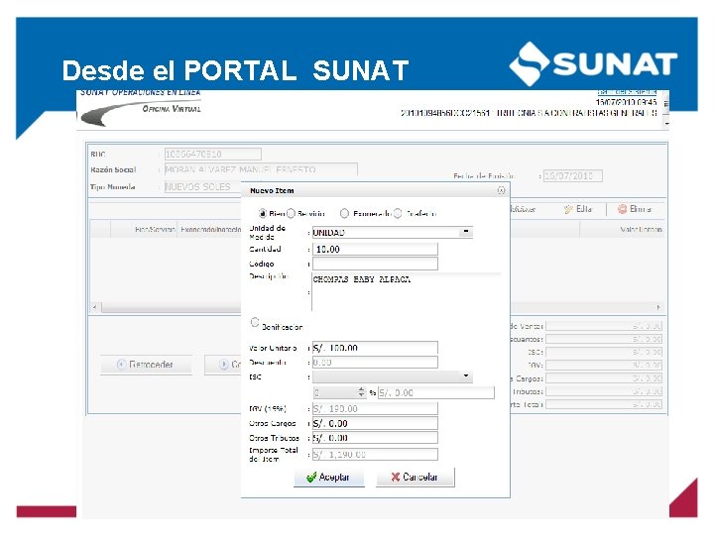Click the Importe Total del Item field
Image resolution: width=714 pixels, height=535 pixels.
click(375, 454)
